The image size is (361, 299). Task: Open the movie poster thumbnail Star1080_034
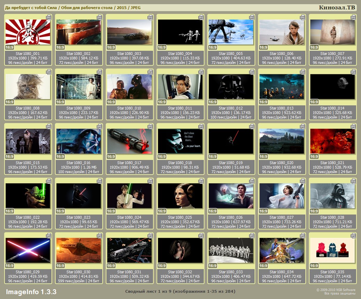coord(282,250)
